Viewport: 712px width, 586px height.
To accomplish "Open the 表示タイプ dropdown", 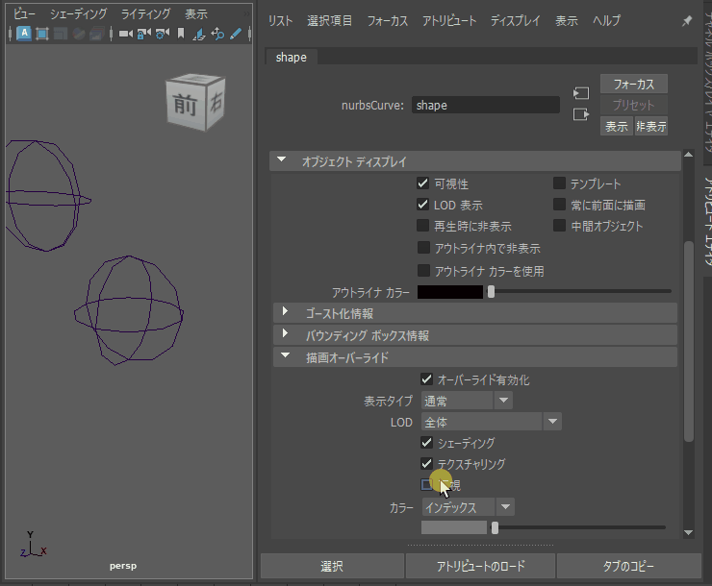I will pyautogui.click(x=467, y=401).
